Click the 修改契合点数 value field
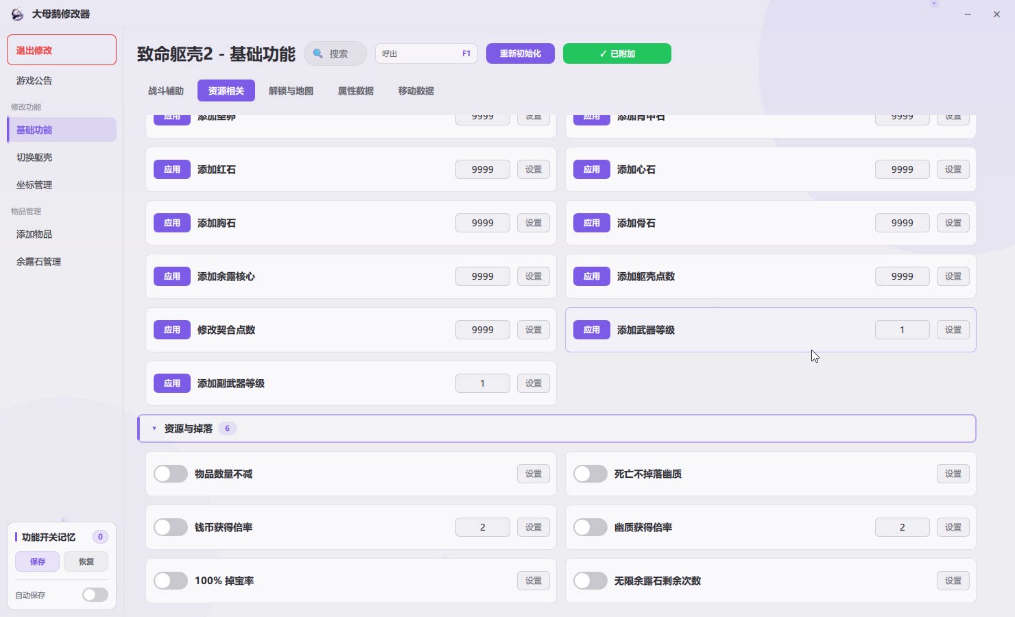Image resolution: width=1015 pixels, height=617 pixels. [x=483, y=330]
